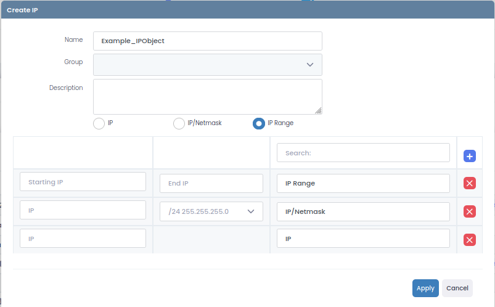Click the IP Range type label field
Screen dimensions: 495x307
click(x=363, y=183)
